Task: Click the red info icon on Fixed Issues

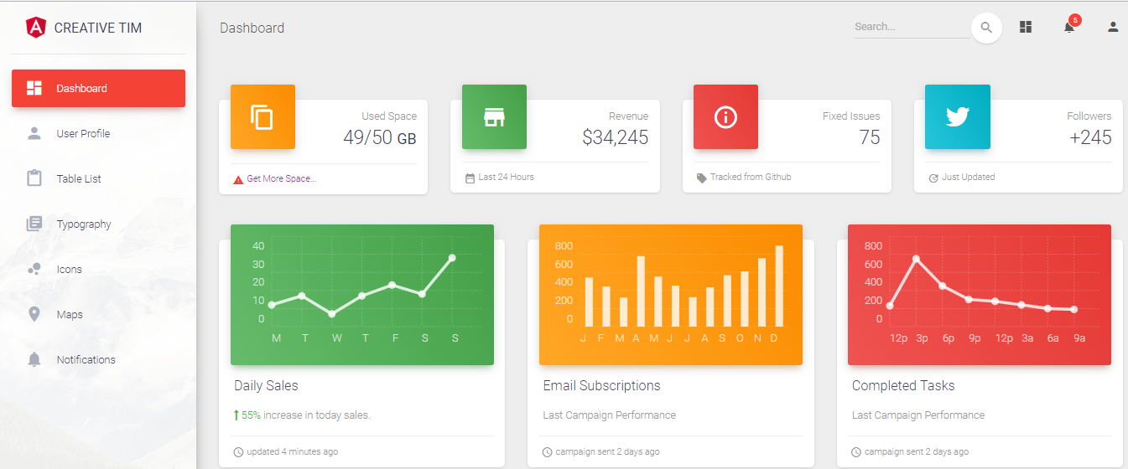Action: (x=725, y=117)
